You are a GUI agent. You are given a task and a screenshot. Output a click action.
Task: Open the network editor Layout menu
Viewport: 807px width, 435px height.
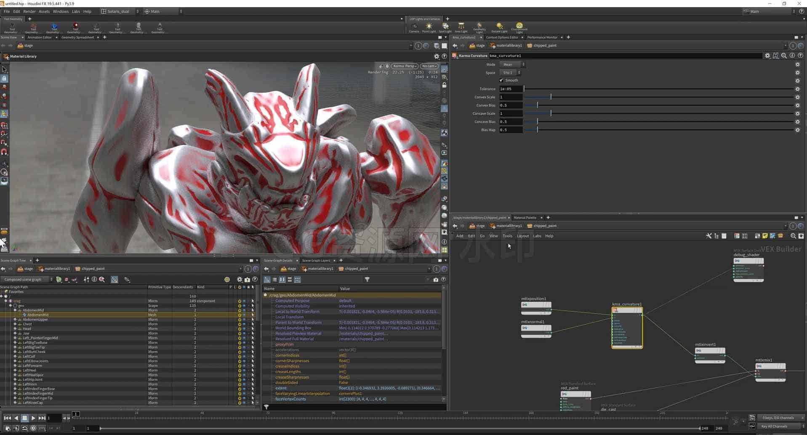click(523, 236)
